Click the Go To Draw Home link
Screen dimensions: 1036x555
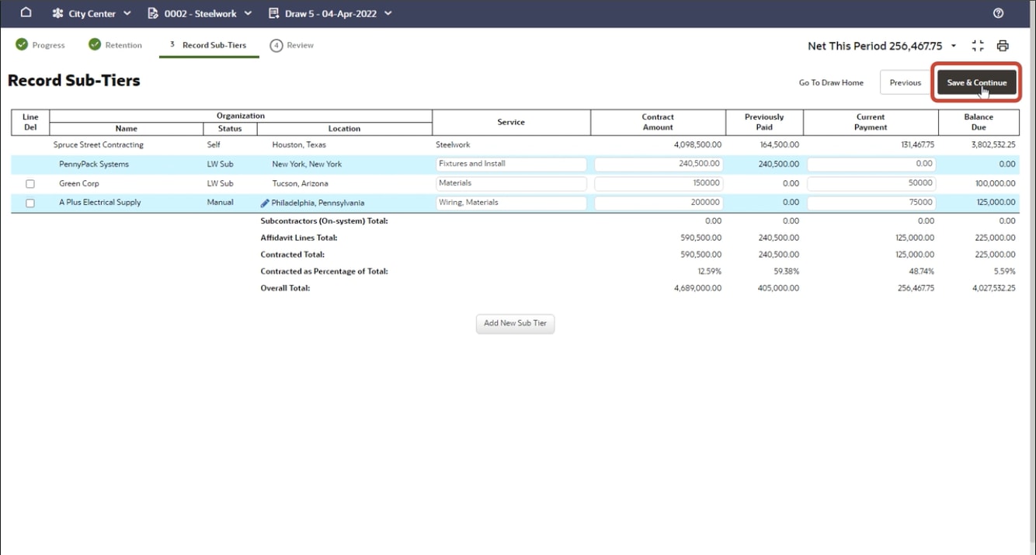click(831, 82)
